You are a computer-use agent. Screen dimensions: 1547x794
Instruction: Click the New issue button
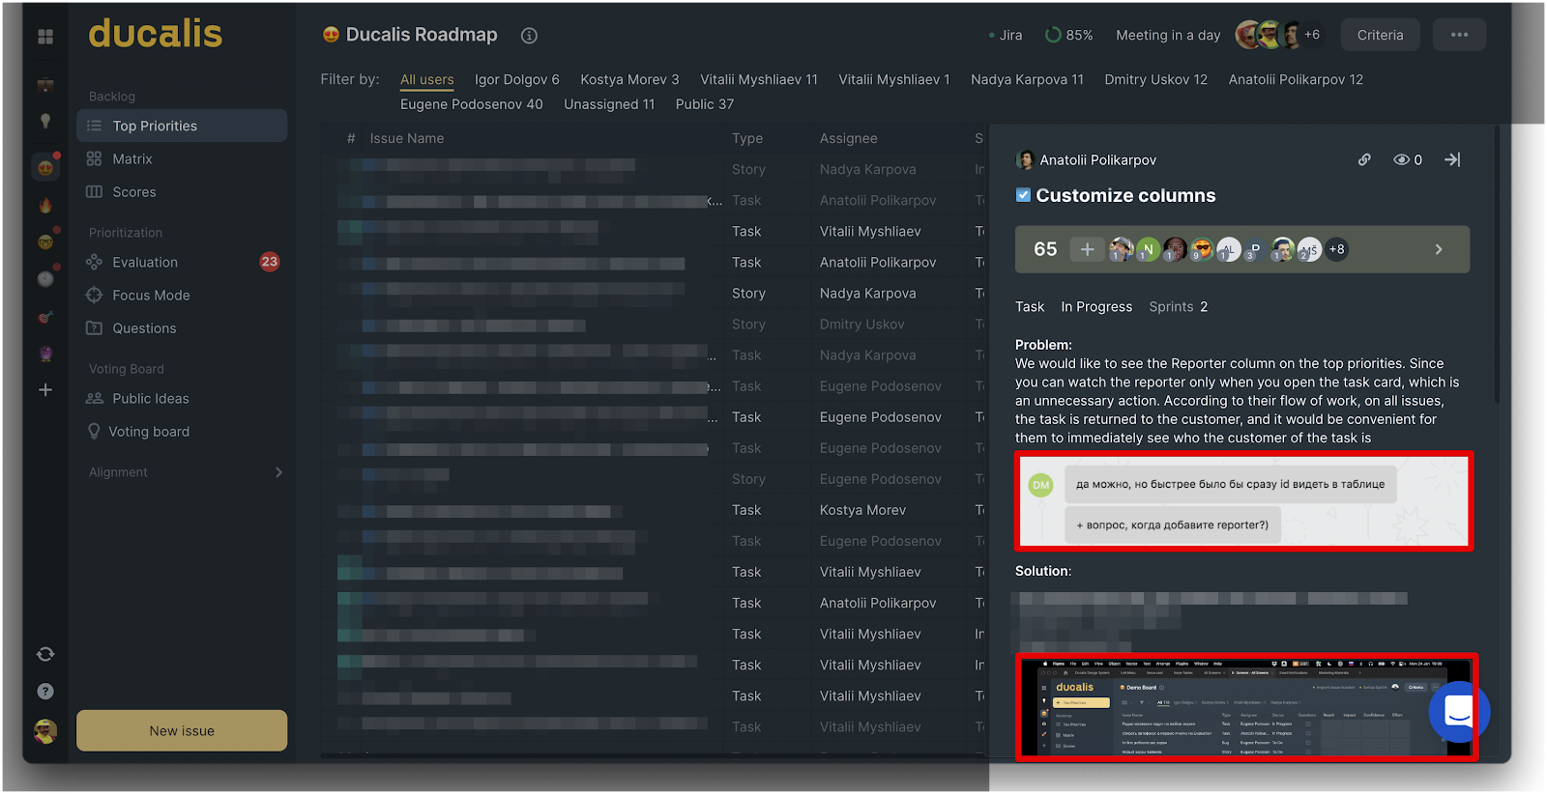pos(182,731)
